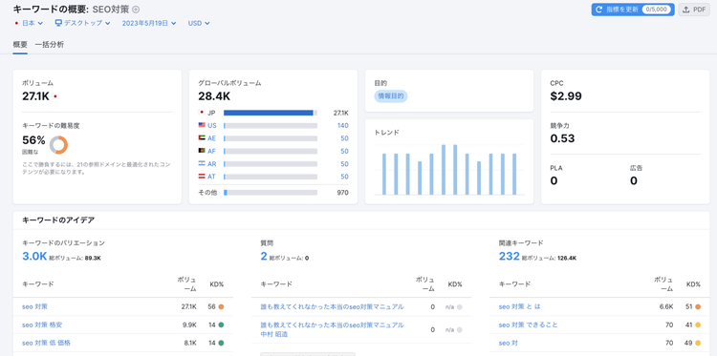Click the JP volume progress bar
This screenshot has width=717, height=356.
[x=271, y=113]
